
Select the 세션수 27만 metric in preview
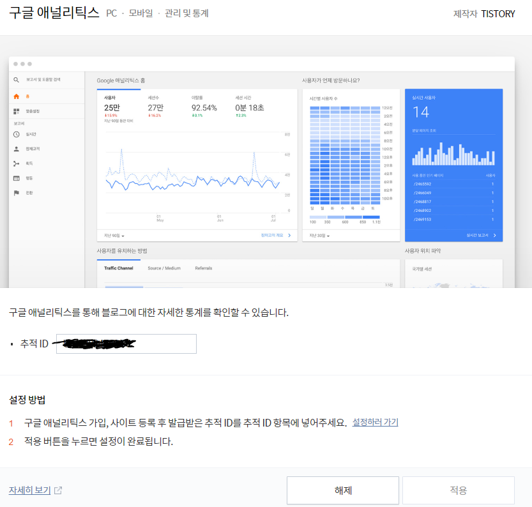coord(155,107)
